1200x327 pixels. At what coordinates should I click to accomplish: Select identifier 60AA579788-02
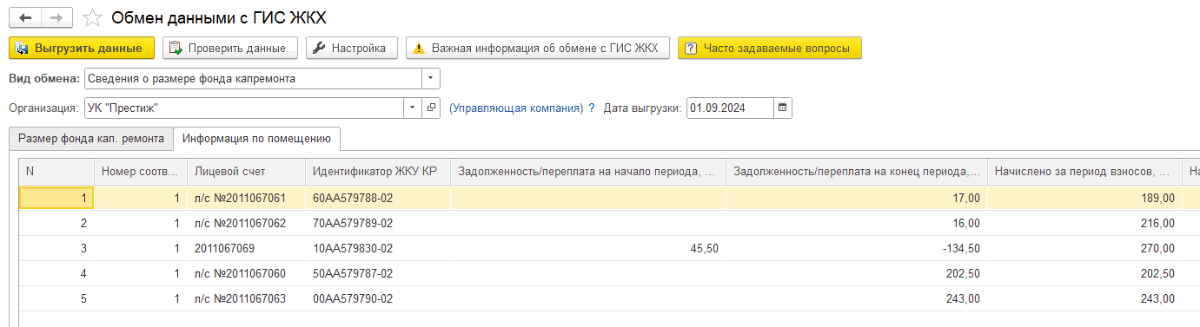point(378,198)
